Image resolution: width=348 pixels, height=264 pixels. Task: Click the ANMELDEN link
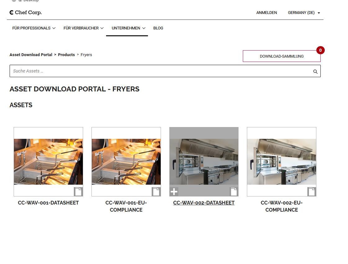coord(266,13)
